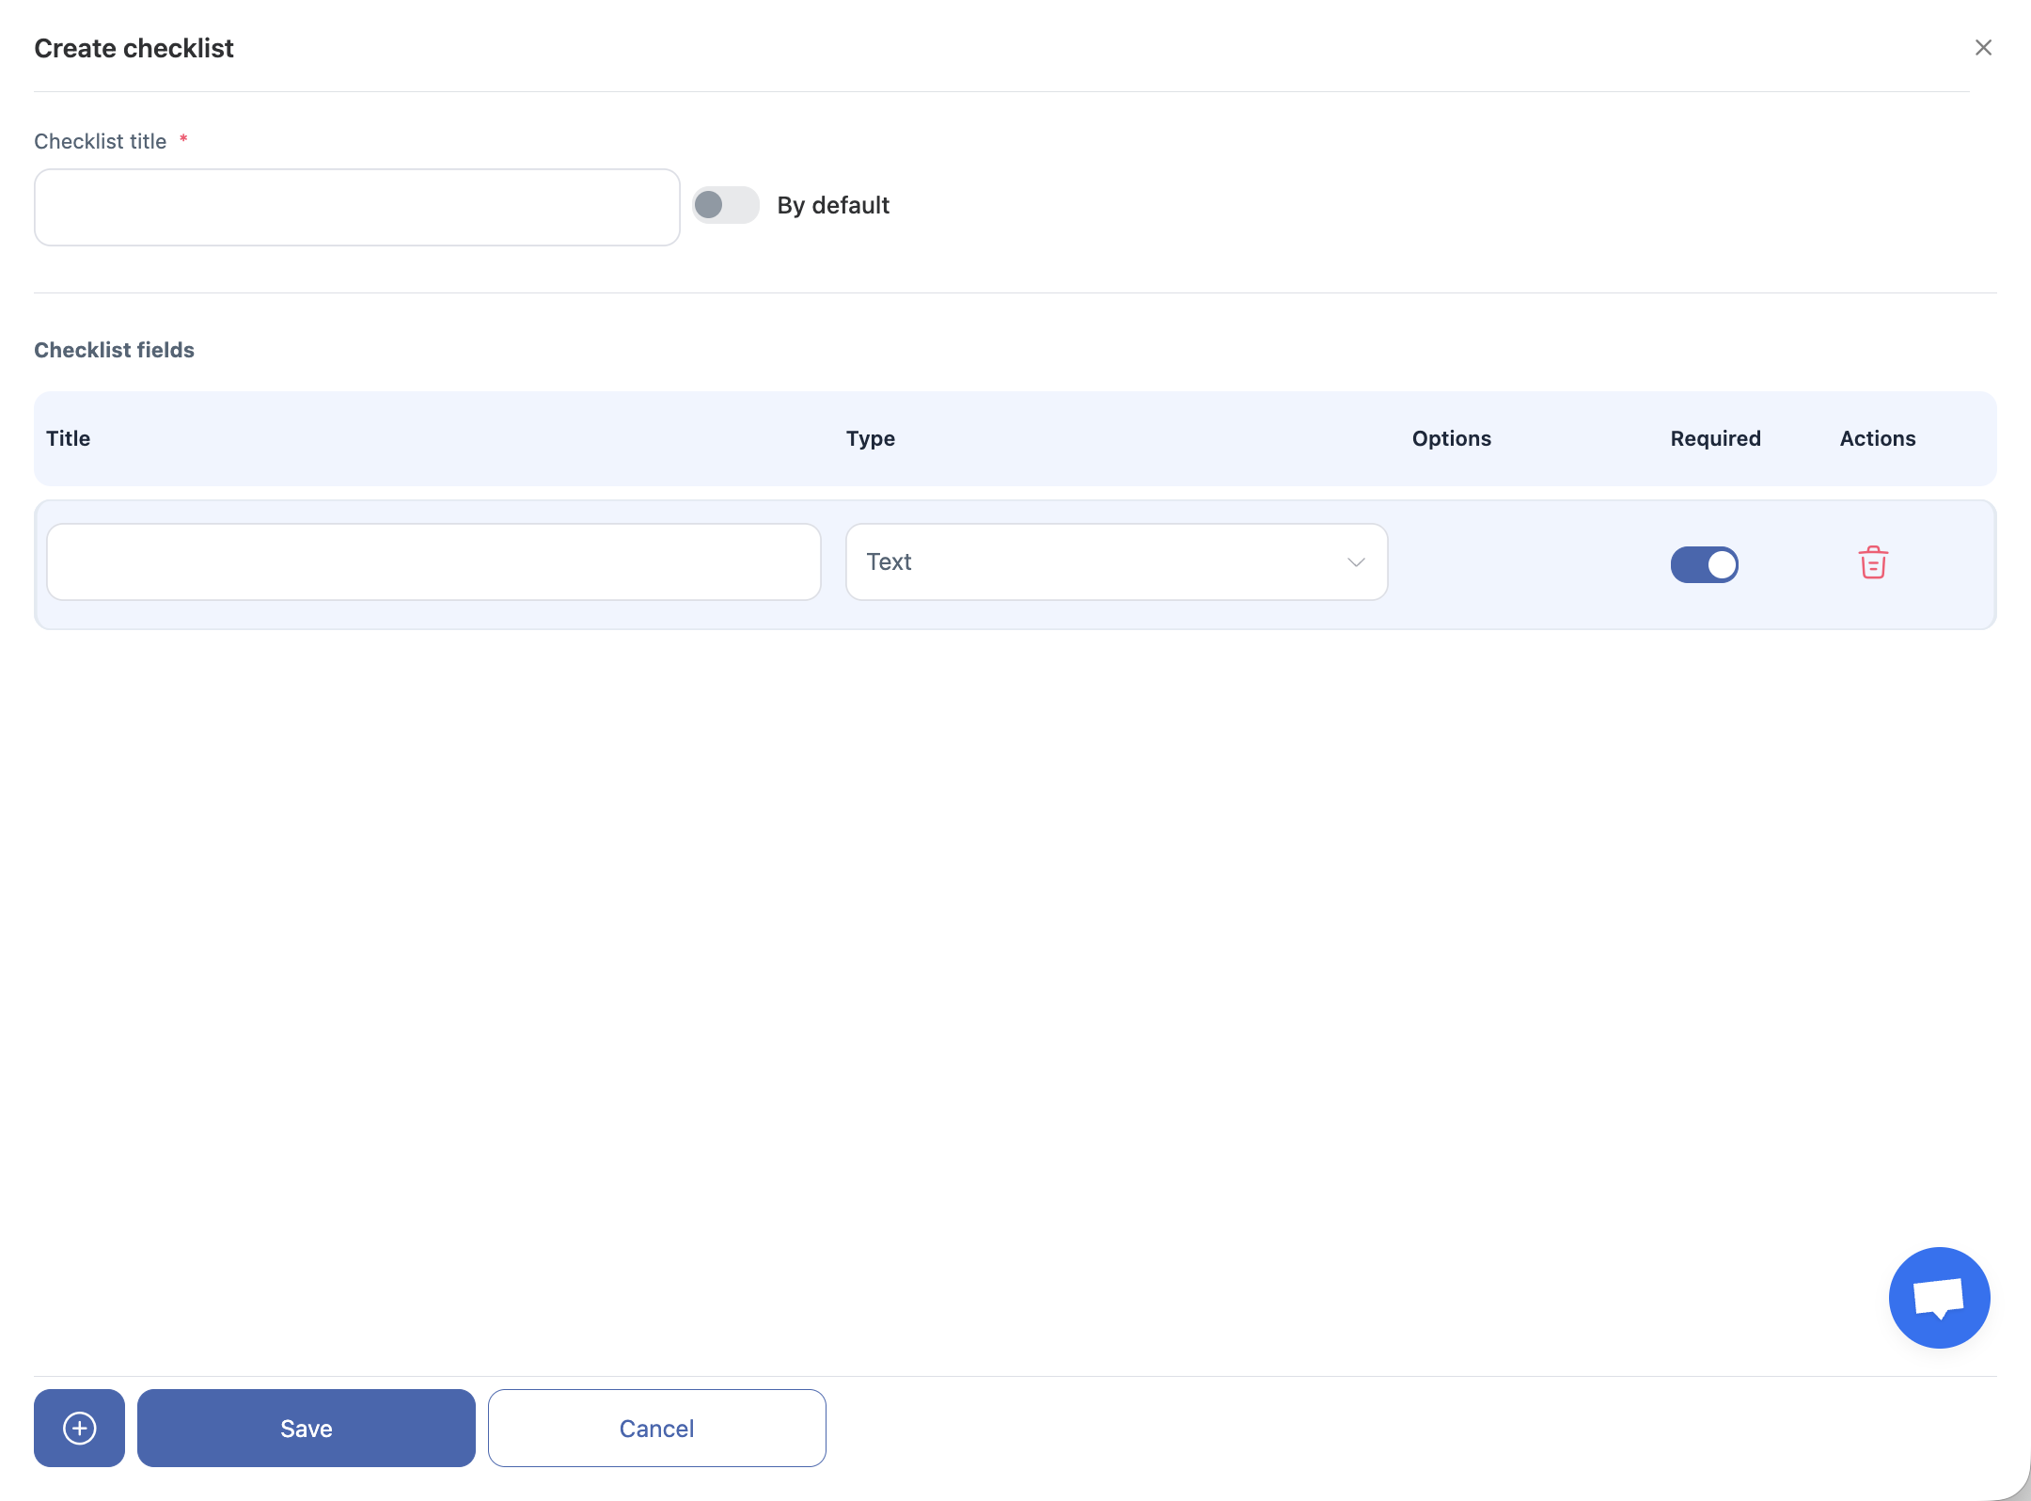
Task: Click the Actions column header
Action: point(1877,438)
